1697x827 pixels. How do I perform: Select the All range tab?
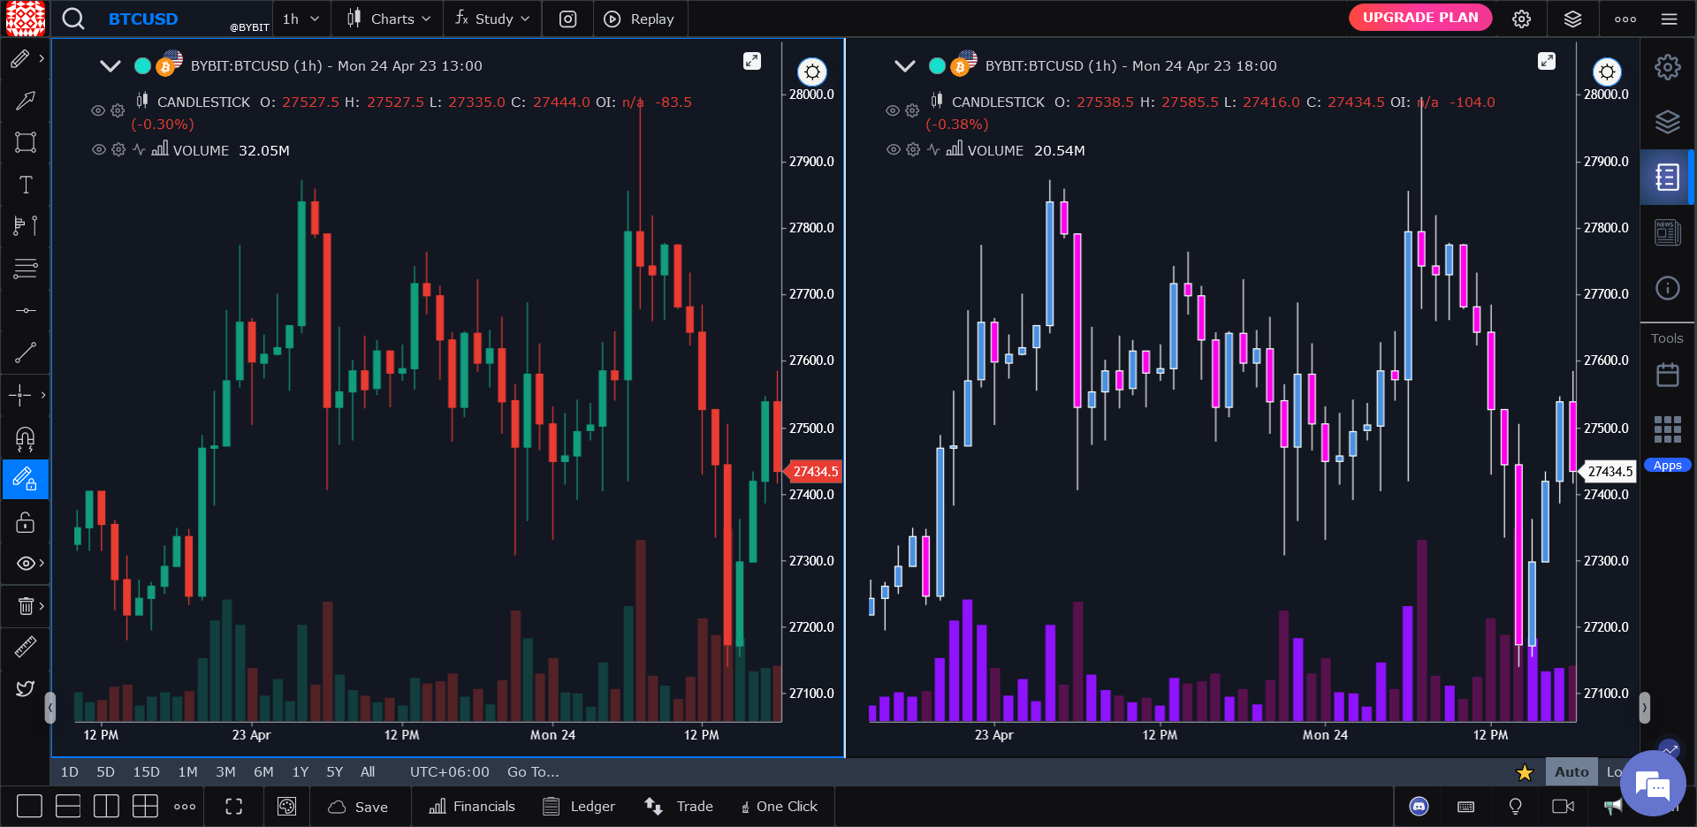pos(368,772)
